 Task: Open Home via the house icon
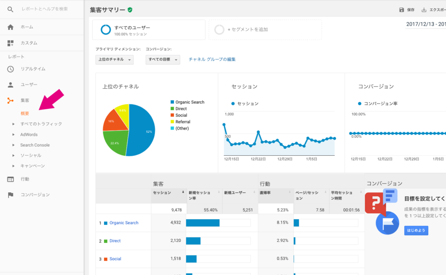(x=10, y=27)
